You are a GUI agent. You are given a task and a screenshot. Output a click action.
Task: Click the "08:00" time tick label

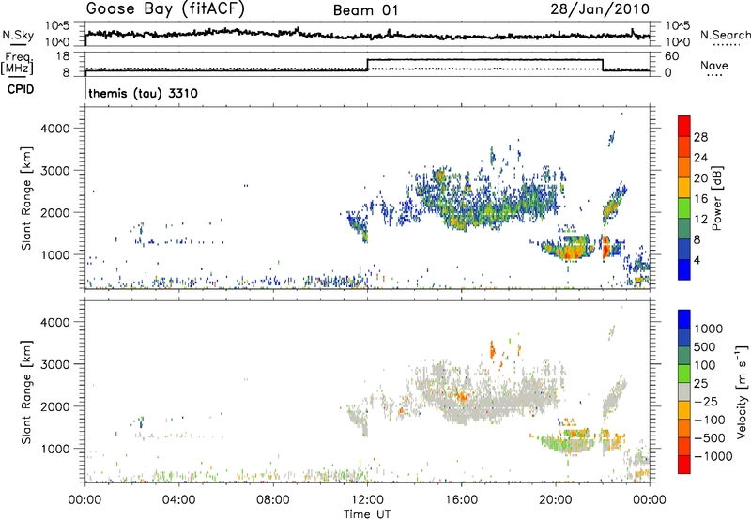point(273,500)
